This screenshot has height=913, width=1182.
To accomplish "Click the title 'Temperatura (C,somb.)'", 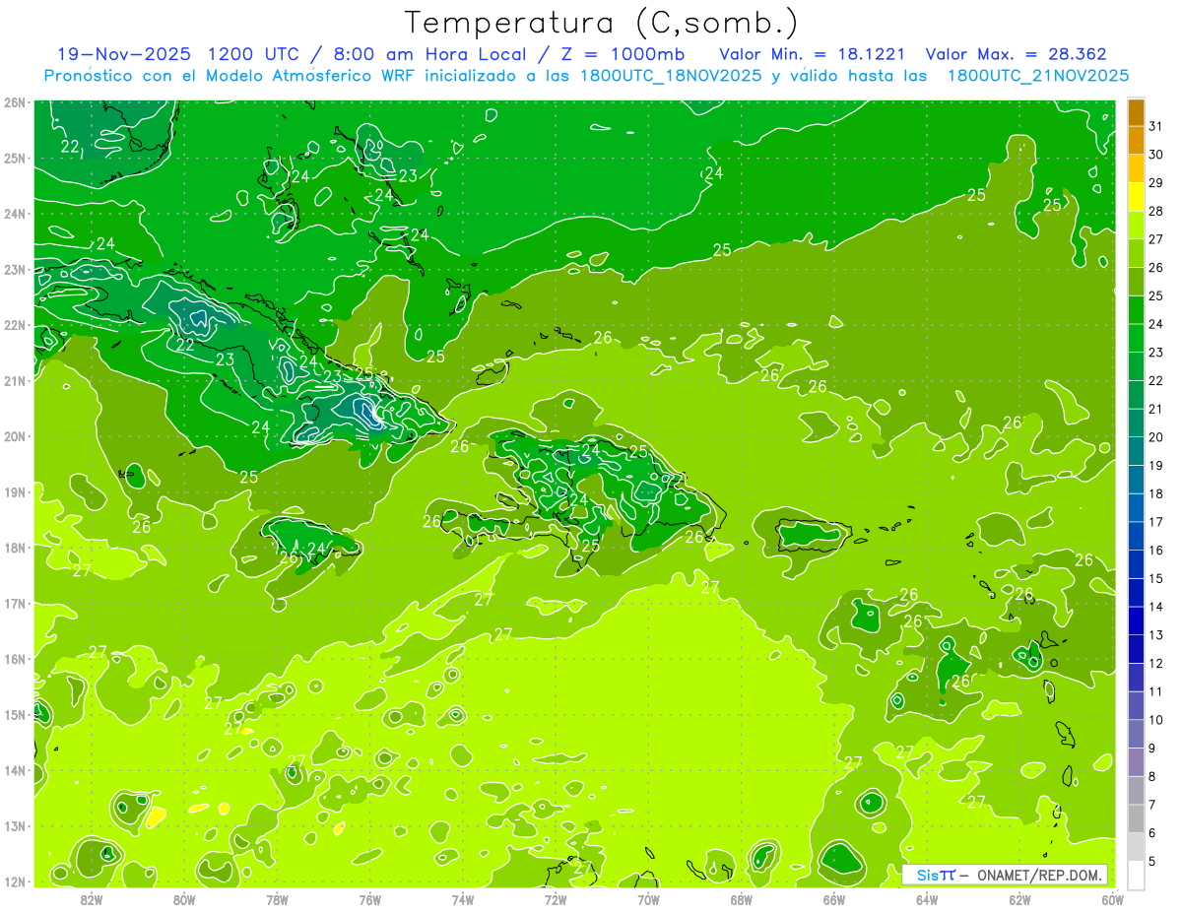I will (x=602, y=24).
